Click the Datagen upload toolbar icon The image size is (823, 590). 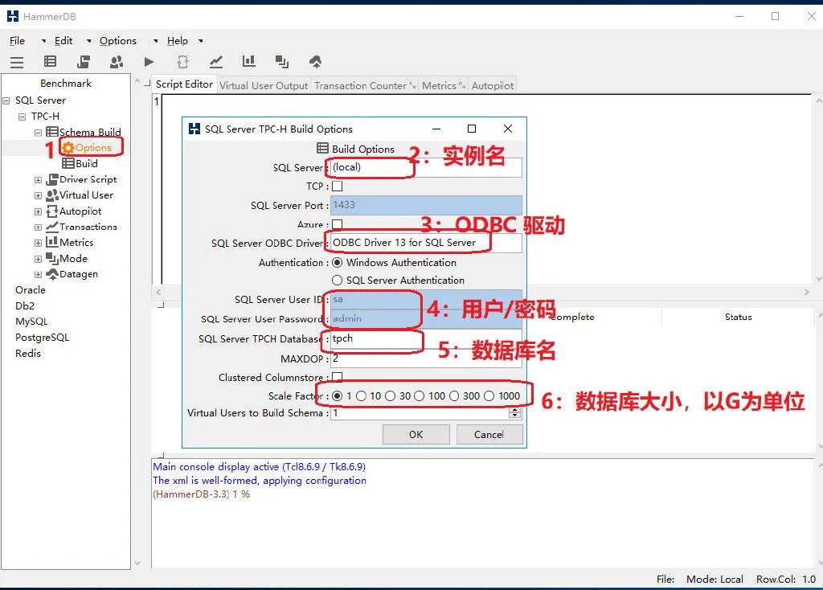coord(315,62)
